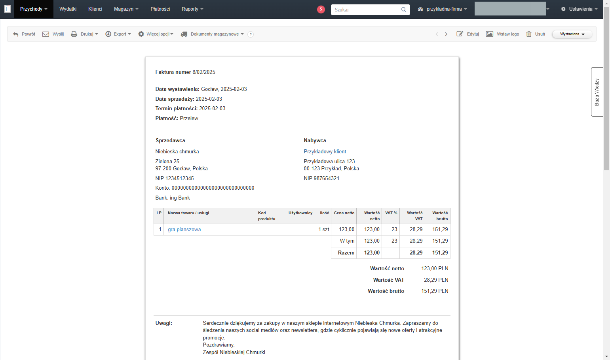Open the Przychody menu
The height and width of the screenshot is (360, 610).
[34, 9]
